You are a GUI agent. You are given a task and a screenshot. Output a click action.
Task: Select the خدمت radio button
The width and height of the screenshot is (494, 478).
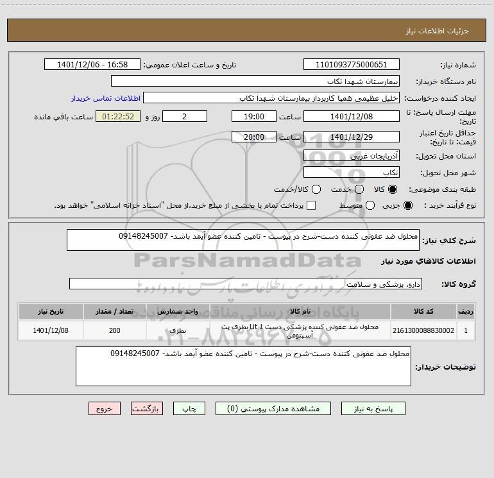pos(359,189)
